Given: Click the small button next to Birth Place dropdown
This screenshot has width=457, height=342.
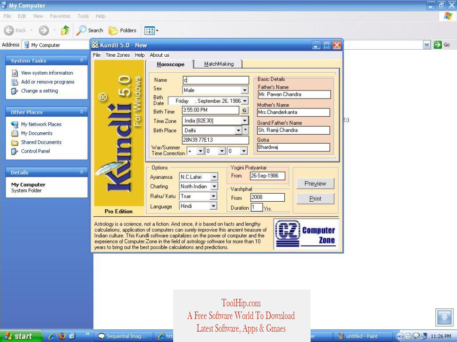Looking at the screenshot, I should click(x=246, y=130).
